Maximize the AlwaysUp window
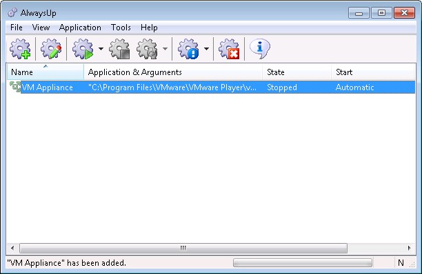This screenshot has width=422, height=274. [381, 12]
